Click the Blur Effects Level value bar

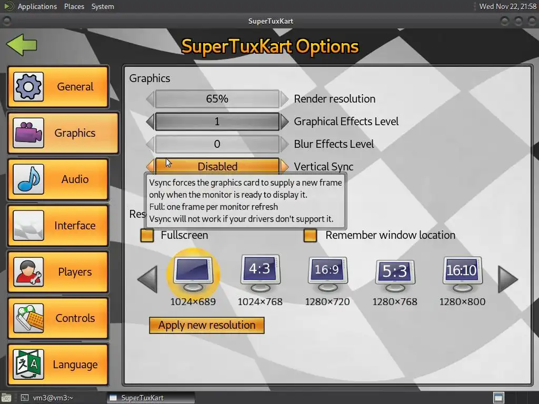click(x=217, y=144)
